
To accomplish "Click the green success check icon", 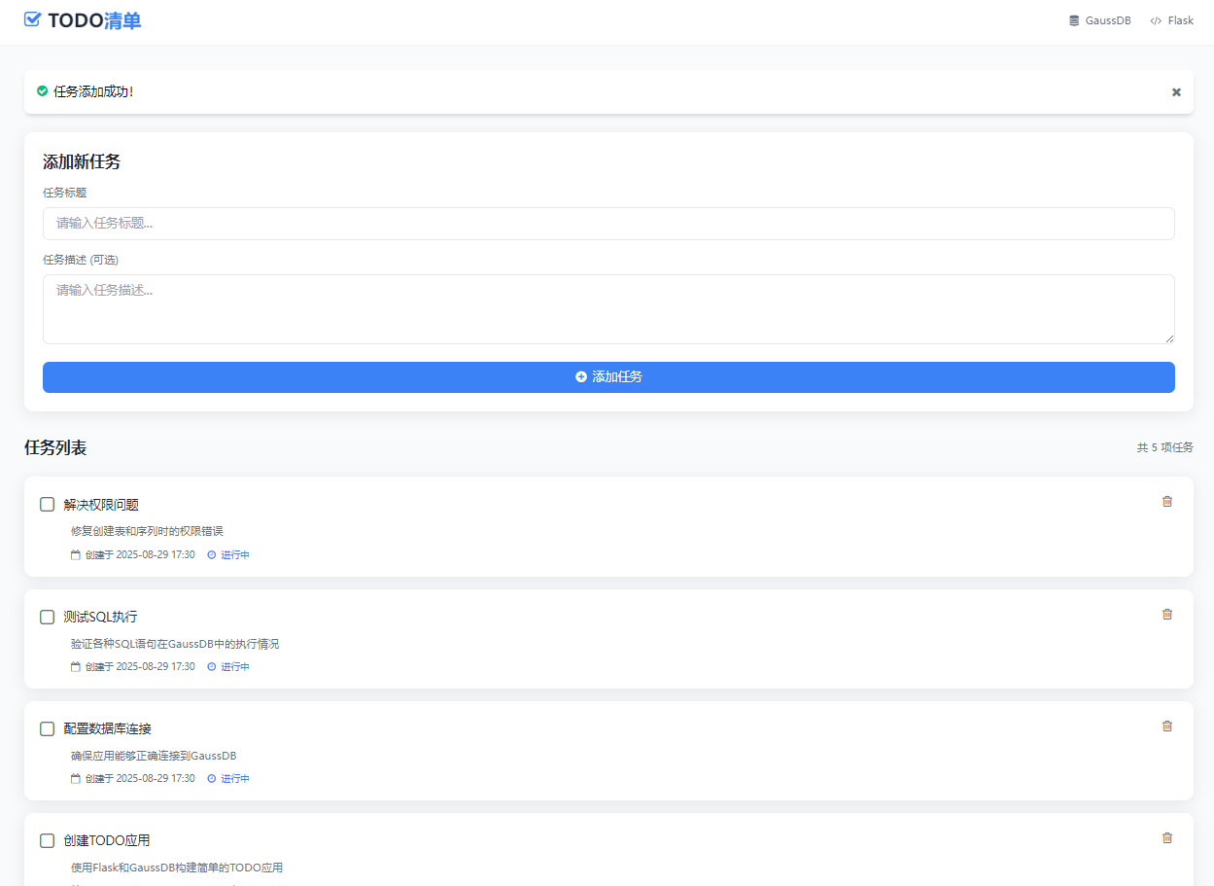I will click(x=42, y=91).
